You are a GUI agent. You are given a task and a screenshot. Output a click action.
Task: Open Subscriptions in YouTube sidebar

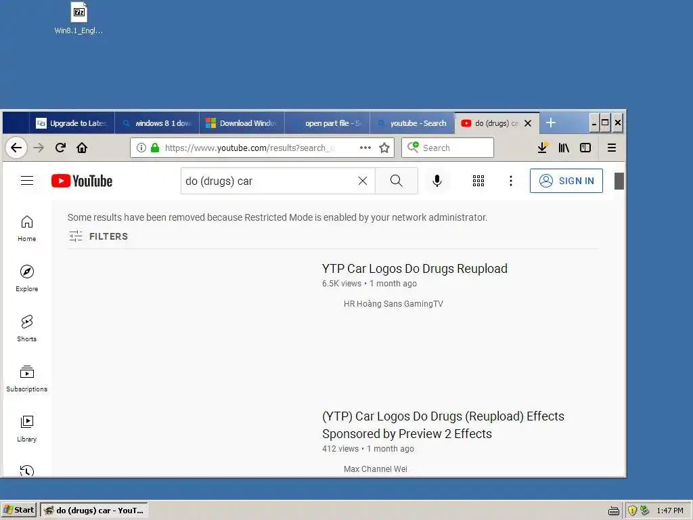(x=27, y=379)
